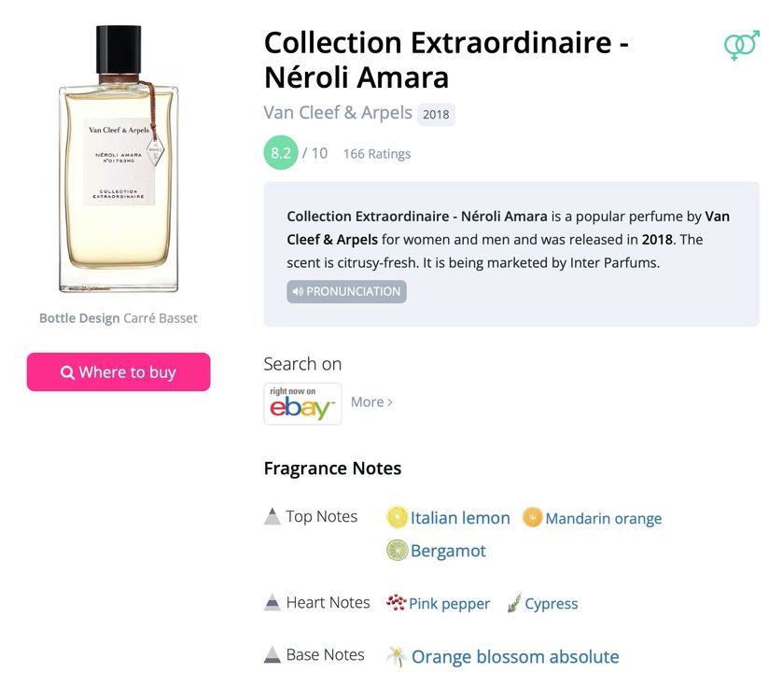Click the 2018 release year tag
Viewport: 769px width, 700px height.
[436, 114]
